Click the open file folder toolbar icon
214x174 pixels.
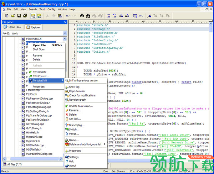coord(13,16)
